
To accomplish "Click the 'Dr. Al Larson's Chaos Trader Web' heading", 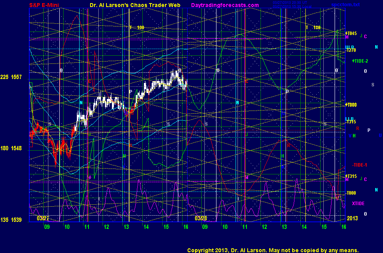I will [x=135, y=5].
